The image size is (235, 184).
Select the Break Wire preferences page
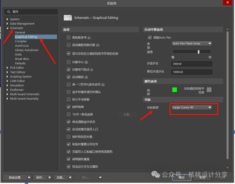pos(22,59)
